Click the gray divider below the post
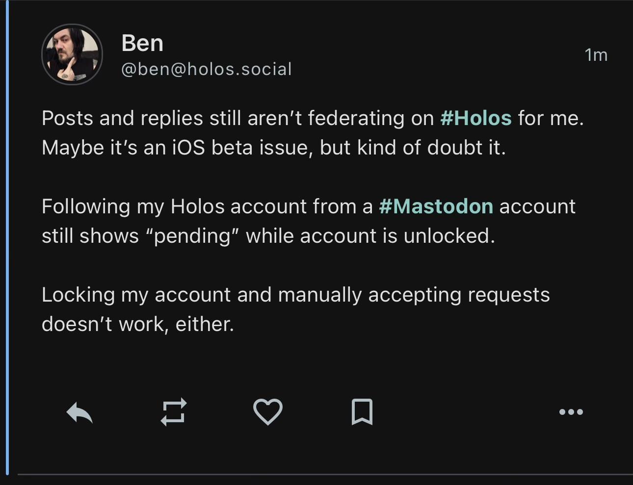 [x=325, y=474]
